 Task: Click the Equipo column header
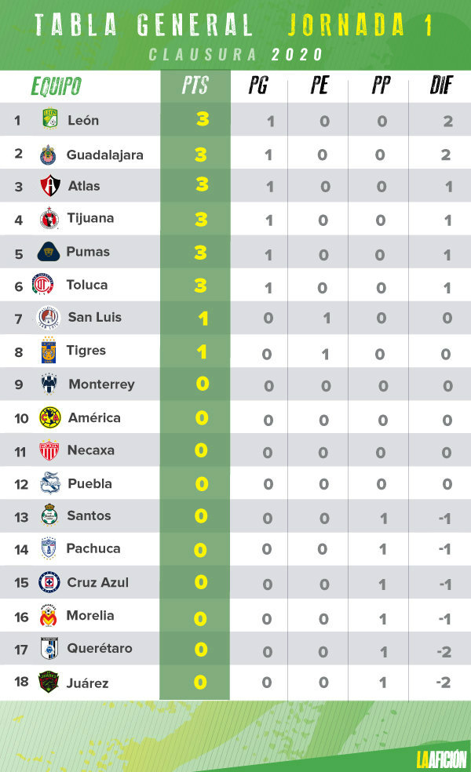pyautogui.click(x=57, y=86)
